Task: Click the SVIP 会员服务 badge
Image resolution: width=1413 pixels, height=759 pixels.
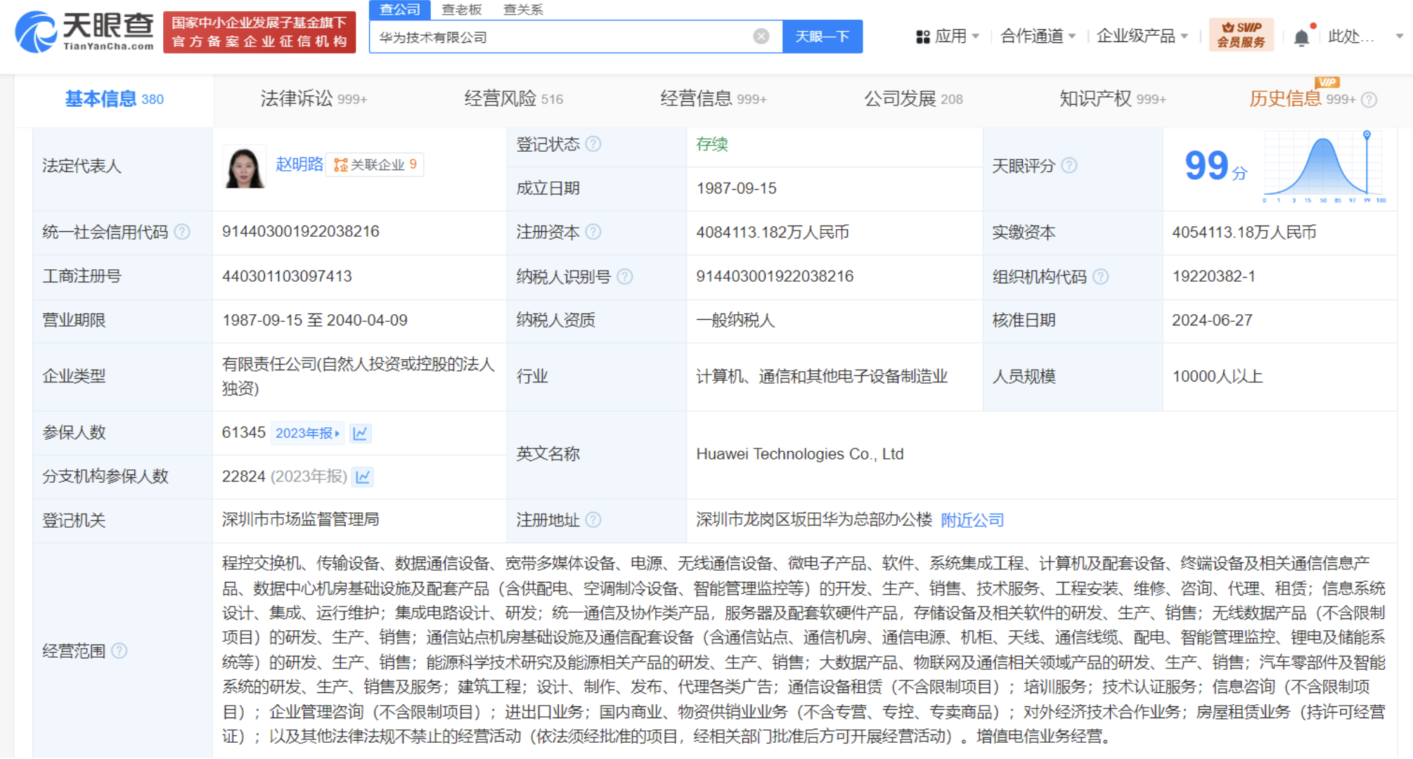Action: (1241, 35)
